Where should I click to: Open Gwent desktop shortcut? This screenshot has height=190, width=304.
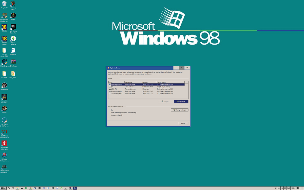pos(13,15)
